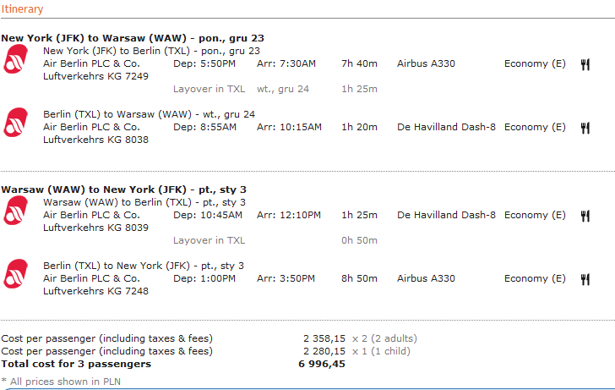The height and width of the screenshot is (390, 615).
Task: Click the 2 358,15 adult fare
Action: [324, 338]
